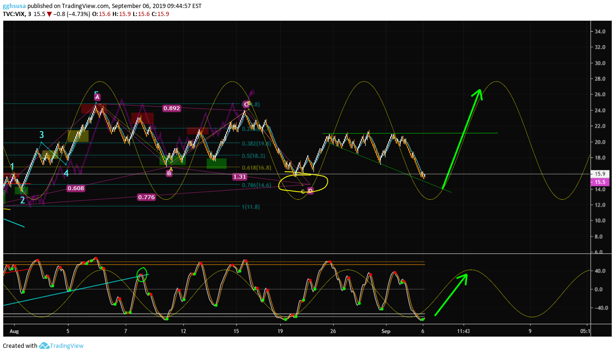Click the cyan wave number 3 label

[x=42, y=135]
